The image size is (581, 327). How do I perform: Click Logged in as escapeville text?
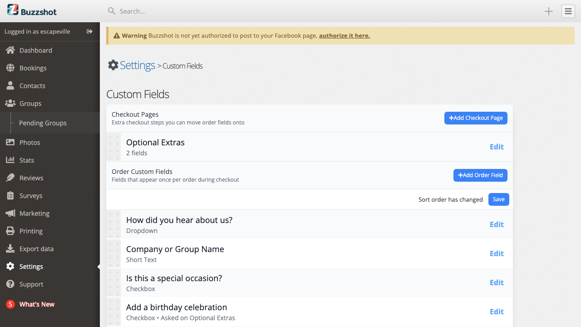click(x=37, y=31)
